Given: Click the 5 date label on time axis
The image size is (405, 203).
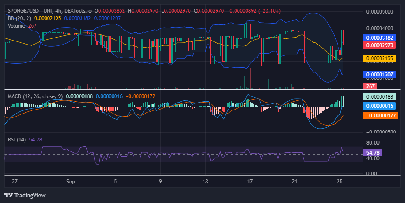Looking at the screenshot, I should point(116,181).
